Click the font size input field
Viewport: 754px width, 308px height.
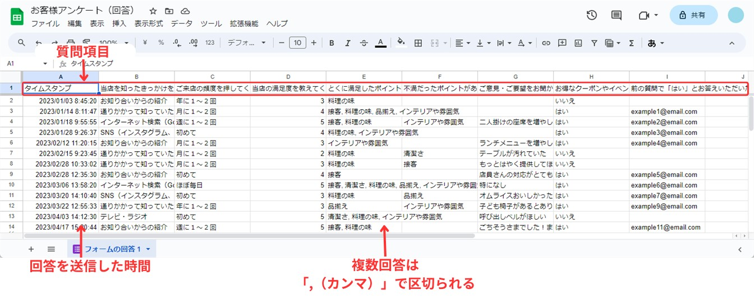(x=297, y=43)
